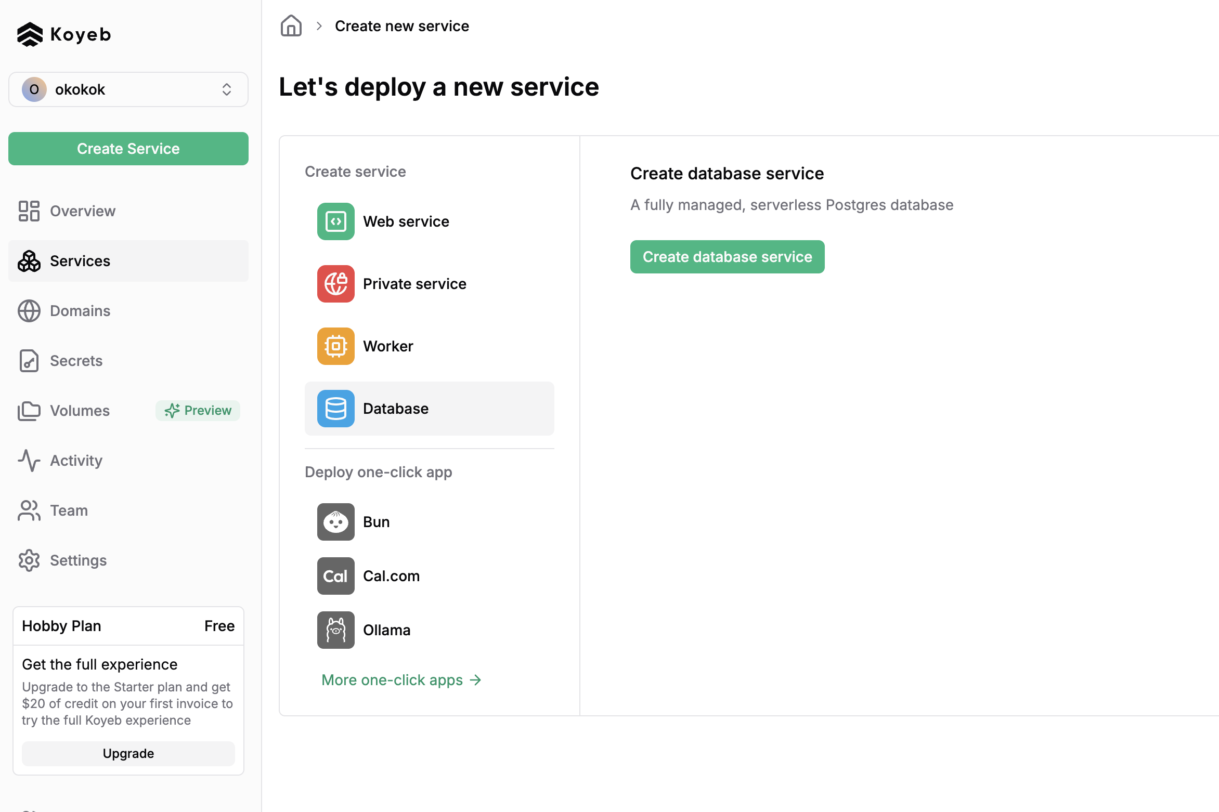Open the Team page
1219x812 pixels.
(69, 510)
